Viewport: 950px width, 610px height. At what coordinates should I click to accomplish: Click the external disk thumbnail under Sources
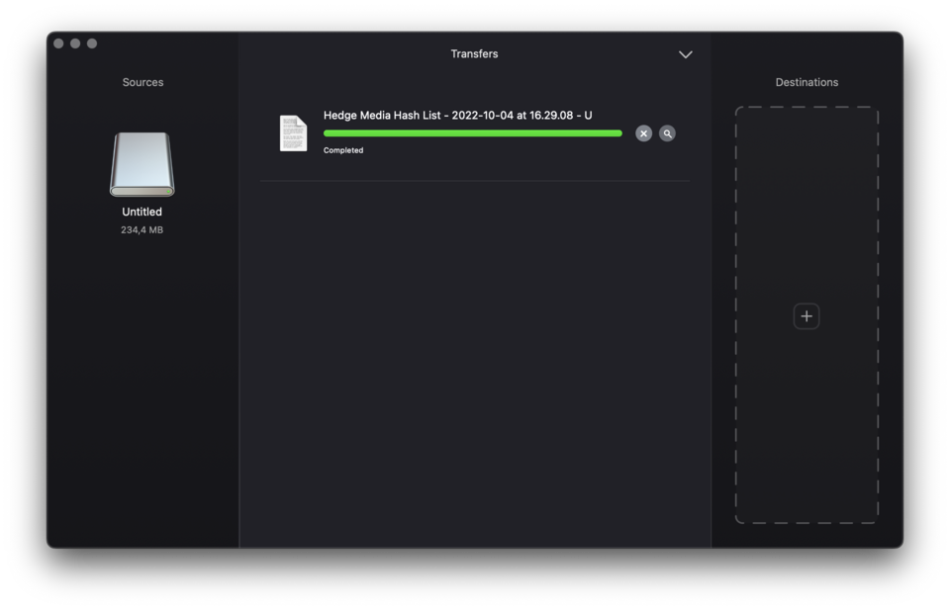point(142,163)
